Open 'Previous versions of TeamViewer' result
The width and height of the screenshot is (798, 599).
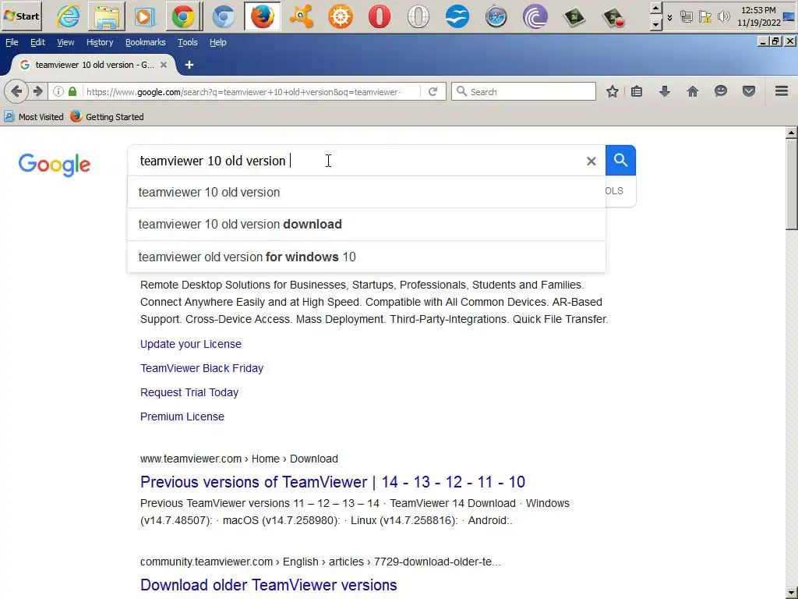[332, 482]
